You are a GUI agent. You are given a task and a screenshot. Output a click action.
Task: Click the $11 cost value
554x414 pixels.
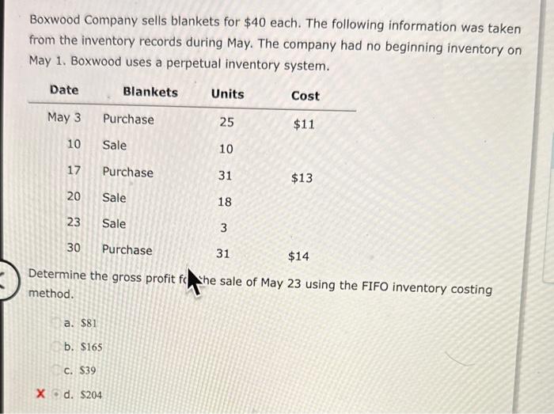pyautogui.click(x=304, y=124)
